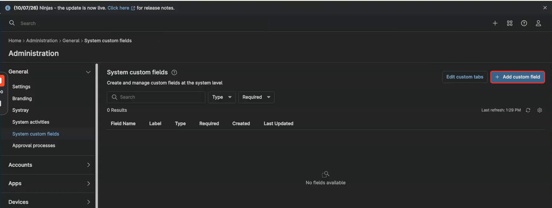Click the sidebar vertical scrollbar
Screen dimensions: 552x208
tap(97, 136)
